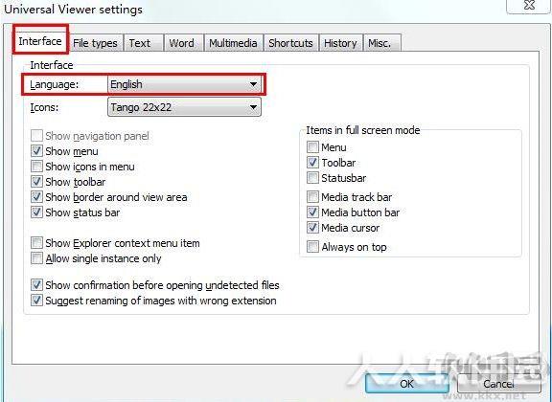The height and width of the screenshot is (402, 552).
Task: Open the Multimedia tab
Action: click(x=233, y=43)
